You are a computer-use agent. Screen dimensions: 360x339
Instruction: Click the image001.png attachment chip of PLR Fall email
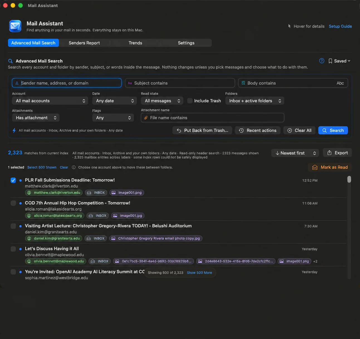click(x=127, y=192)
